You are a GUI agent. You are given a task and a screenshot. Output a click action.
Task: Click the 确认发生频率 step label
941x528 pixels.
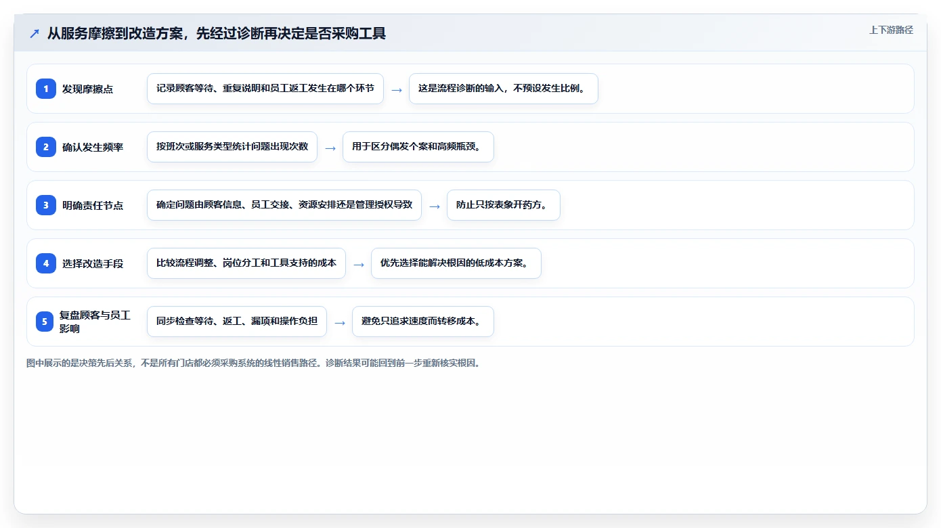[93, 147]
